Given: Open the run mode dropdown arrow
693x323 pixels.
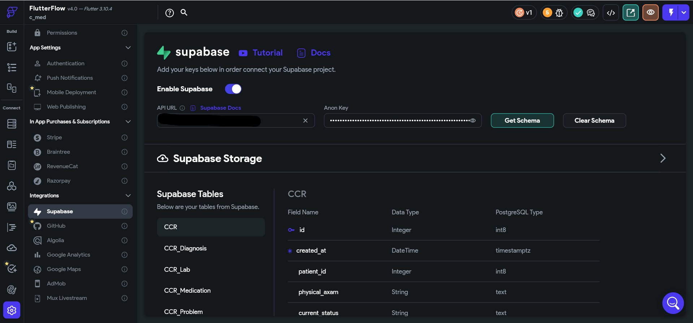Looking at the screenshot, I should coord(684,13).
